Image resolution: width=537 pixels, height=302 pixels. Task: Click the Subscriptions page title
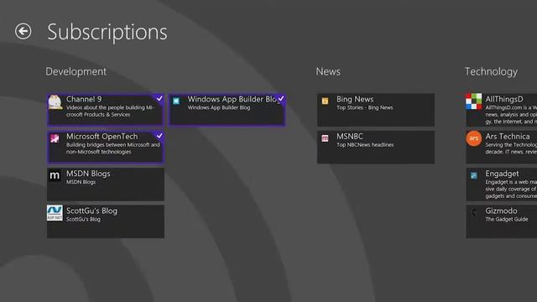107,32
